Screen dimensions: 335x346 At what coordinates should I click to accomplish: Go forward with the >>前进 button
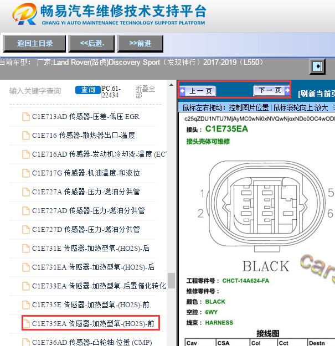pos(140,44)
